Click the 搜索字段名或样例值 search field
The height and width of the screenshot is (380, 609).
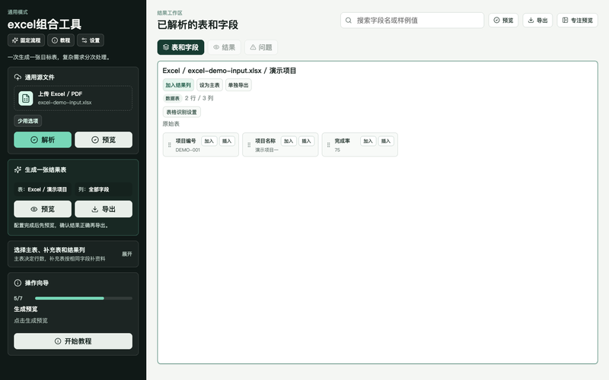tap(412, 21)
